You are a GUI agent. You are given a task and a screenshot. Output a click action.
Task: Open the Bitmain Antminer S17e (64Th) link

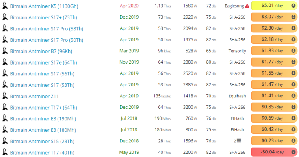coord(43,62)
